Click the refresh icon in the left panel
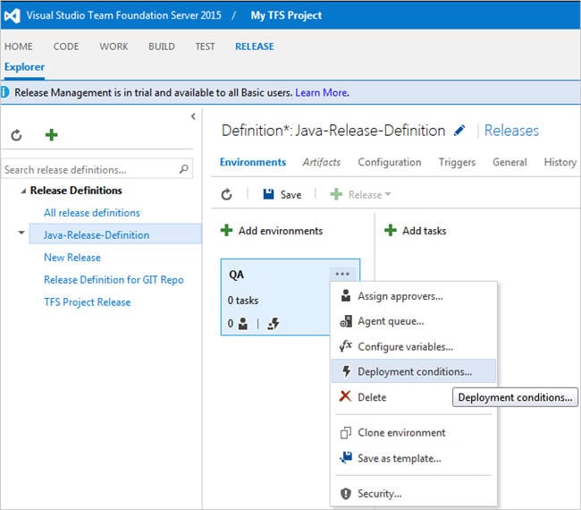The width and height of the screenshot is (581, 510). [16, 135]
